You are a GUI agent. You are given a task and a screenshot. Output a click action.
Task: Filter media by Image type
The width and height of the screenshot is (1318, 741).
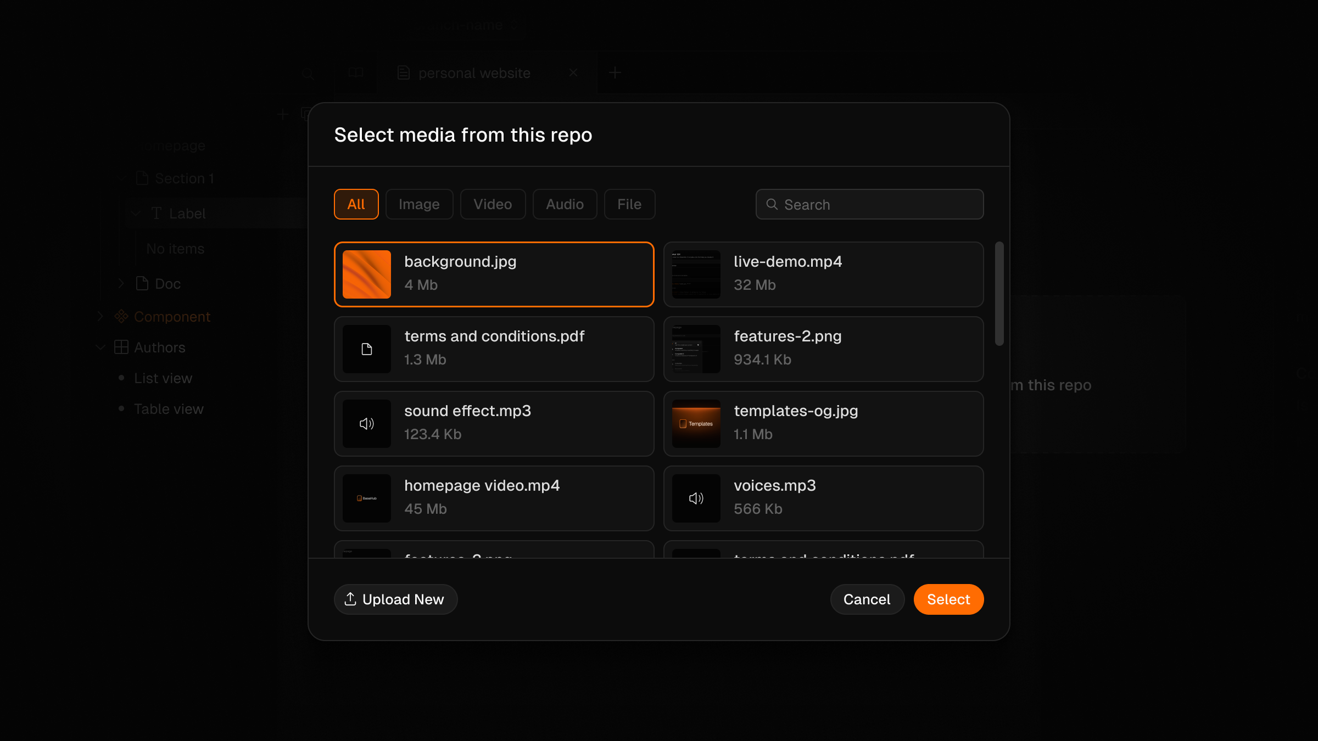pos(419,204)
